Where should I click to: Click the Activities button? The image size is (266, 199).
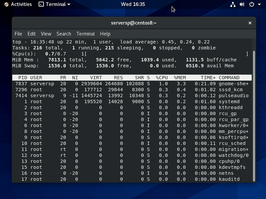click(21, 4)
